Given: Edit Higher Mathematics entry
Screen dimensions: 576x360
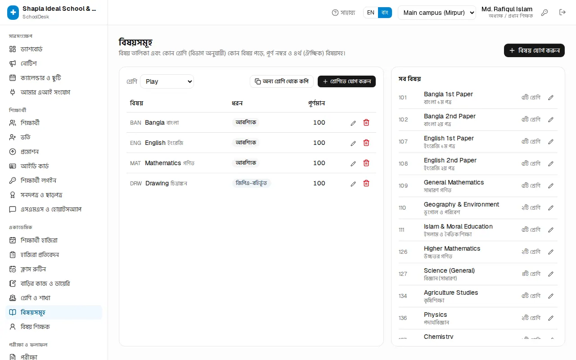Looking at the screenshot, I should pos(551,252).
